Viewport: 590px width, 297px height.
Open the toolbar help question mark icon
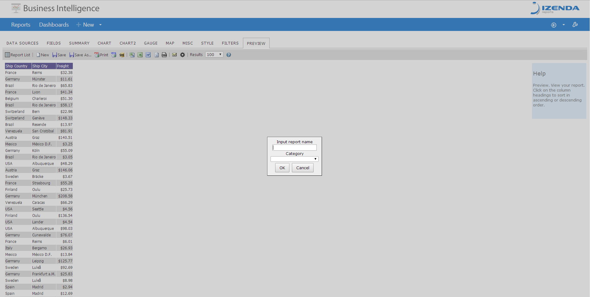point(229,55)
